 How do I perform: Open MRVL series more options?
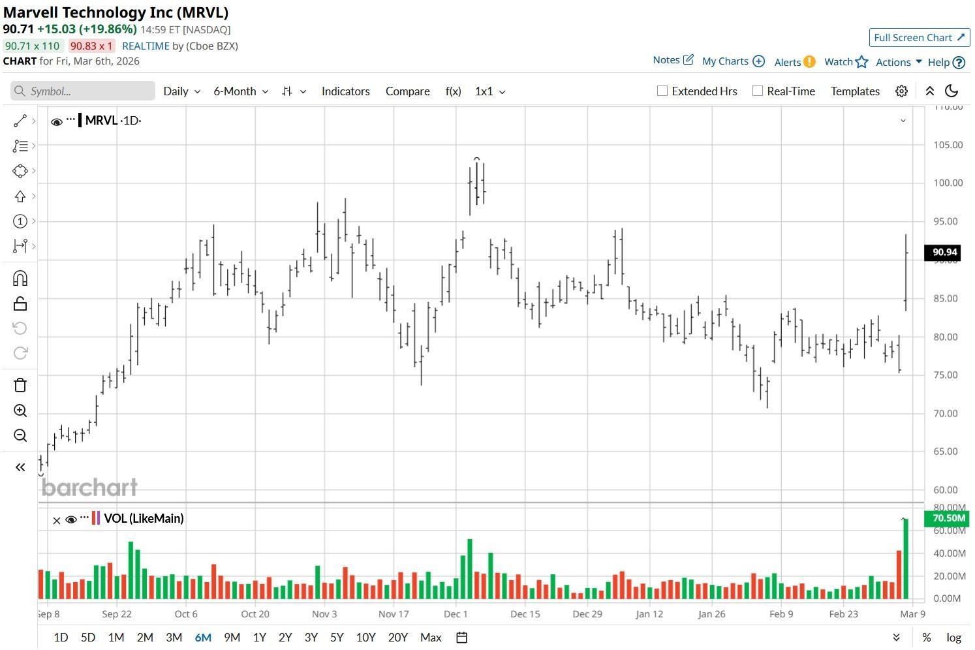coord(71,119)
